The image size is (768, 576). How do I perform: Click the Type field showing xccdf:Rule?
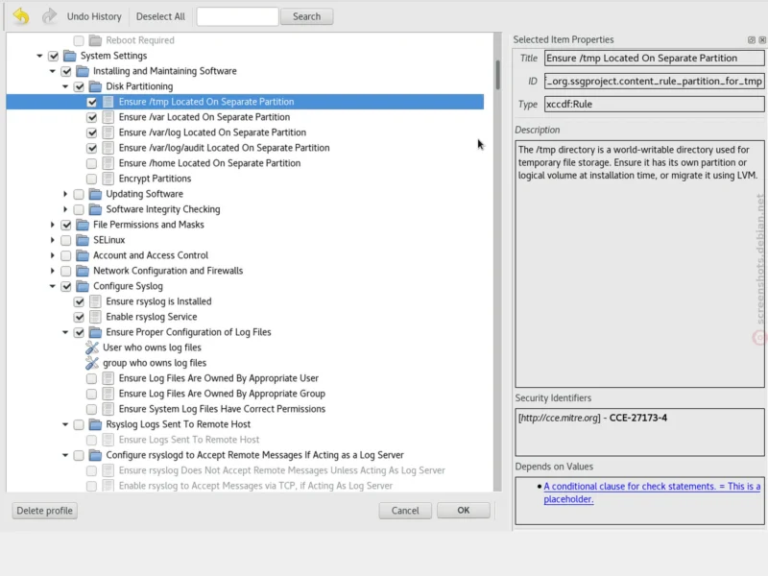(654, 105)
